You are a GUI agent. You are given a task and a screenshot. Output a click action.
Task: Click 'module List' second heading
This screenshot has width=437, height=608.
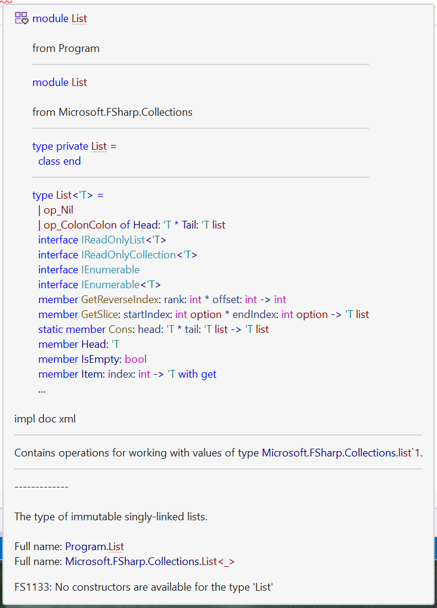[x=60, y=82]
